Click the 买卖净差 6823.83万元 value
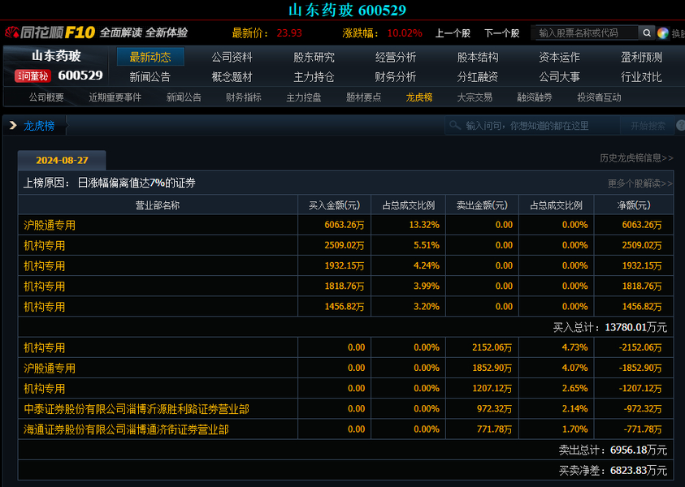Image resolution: width=685 pixels, height=487 pixels. (613, 471)
